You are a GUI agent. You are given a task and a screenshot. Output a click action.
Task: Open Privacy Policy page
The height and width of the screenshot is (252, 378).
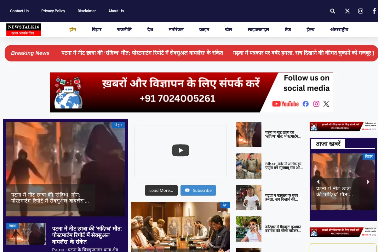pos(53,11)
